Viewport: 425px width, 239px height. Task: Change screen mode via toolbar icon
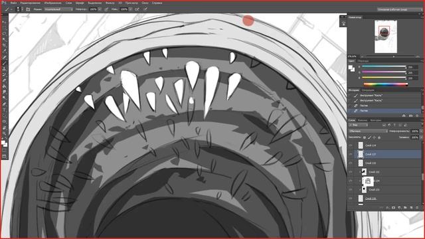coord(4,157)
